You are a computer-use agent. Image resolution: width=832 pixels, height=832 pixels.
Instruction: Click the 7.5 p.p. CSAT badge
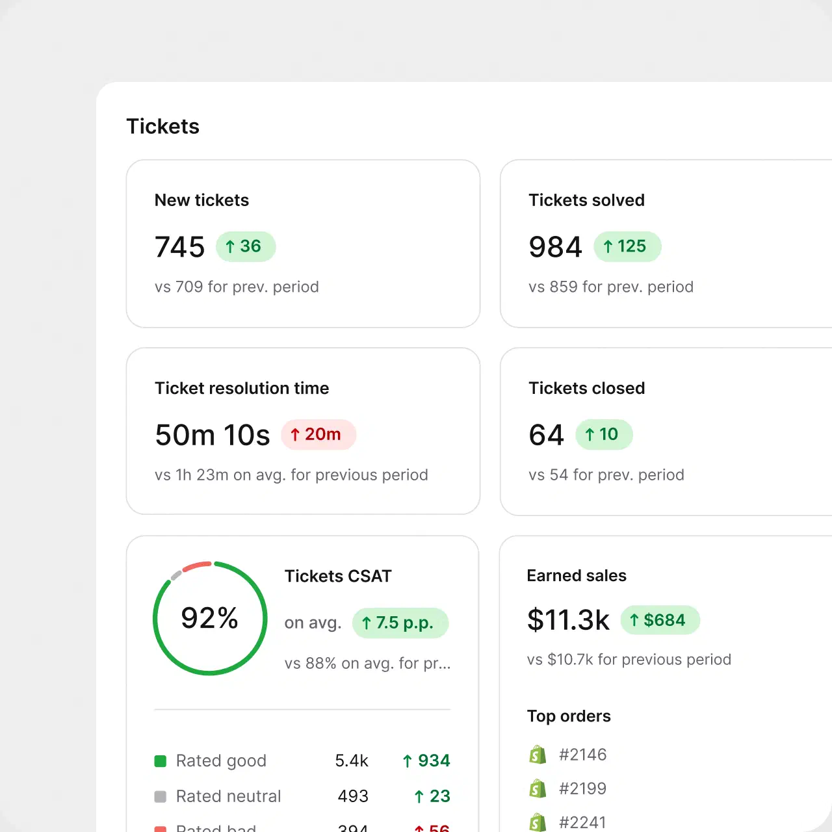click(x=400, y=623)
